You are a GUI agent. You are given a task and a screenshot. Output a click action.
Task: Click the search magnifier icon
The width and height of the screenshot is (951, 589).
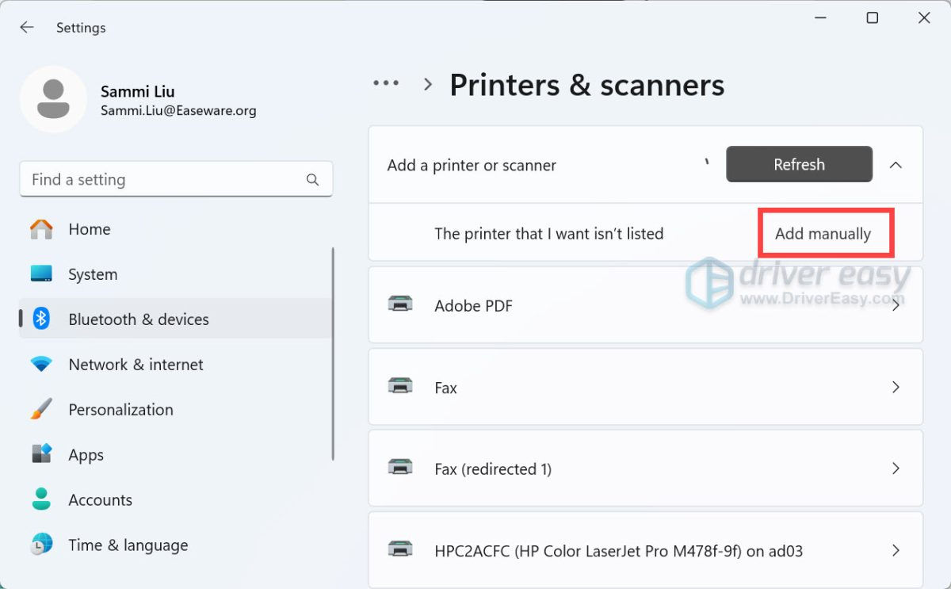312,180
